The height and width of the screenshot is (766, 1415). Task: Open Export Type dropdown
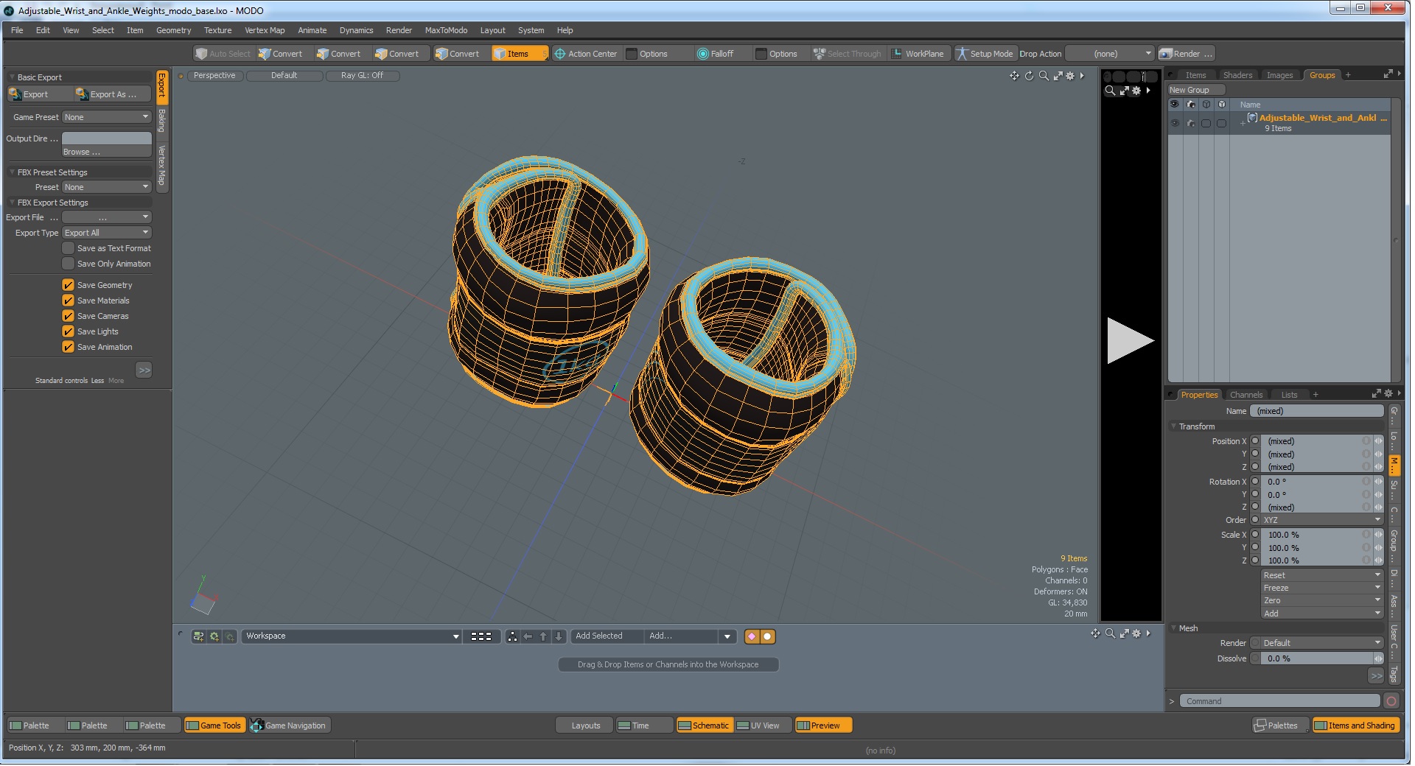107,233
